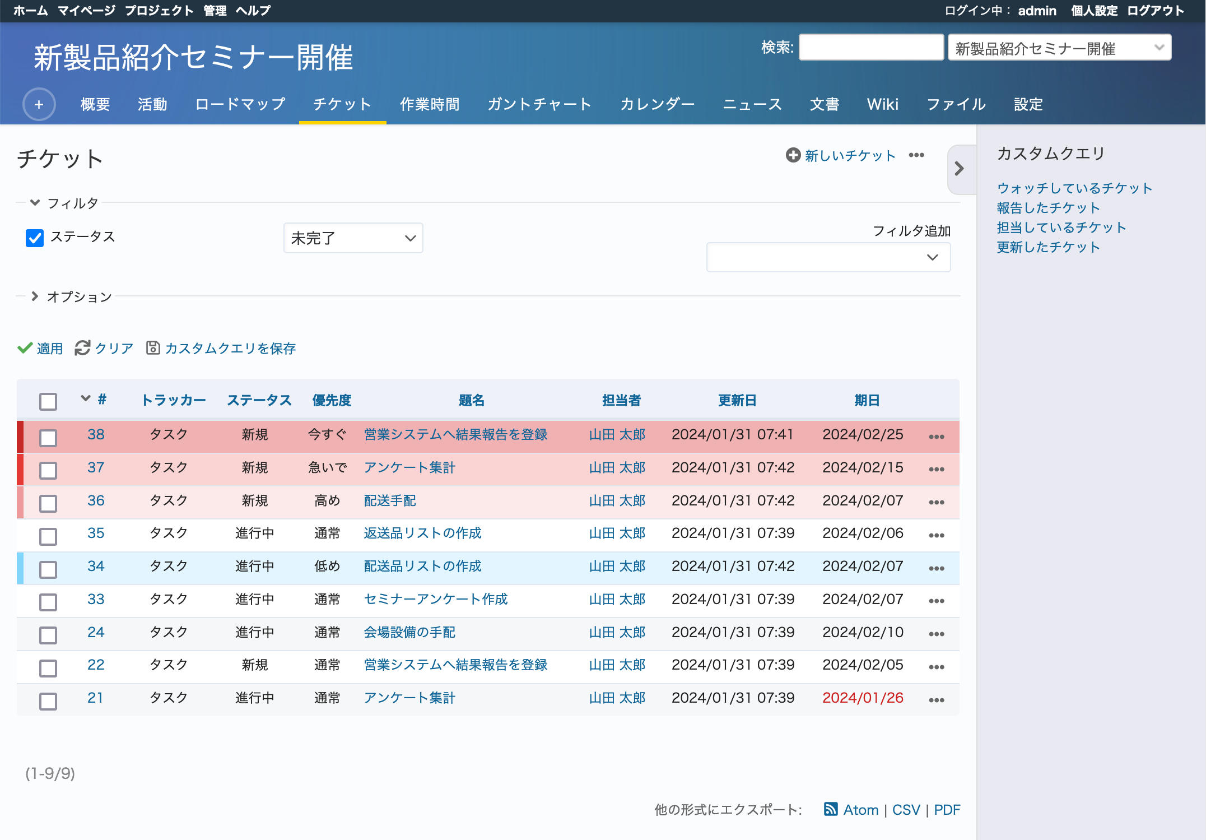Click マイページ in top menu

point(87,11)
